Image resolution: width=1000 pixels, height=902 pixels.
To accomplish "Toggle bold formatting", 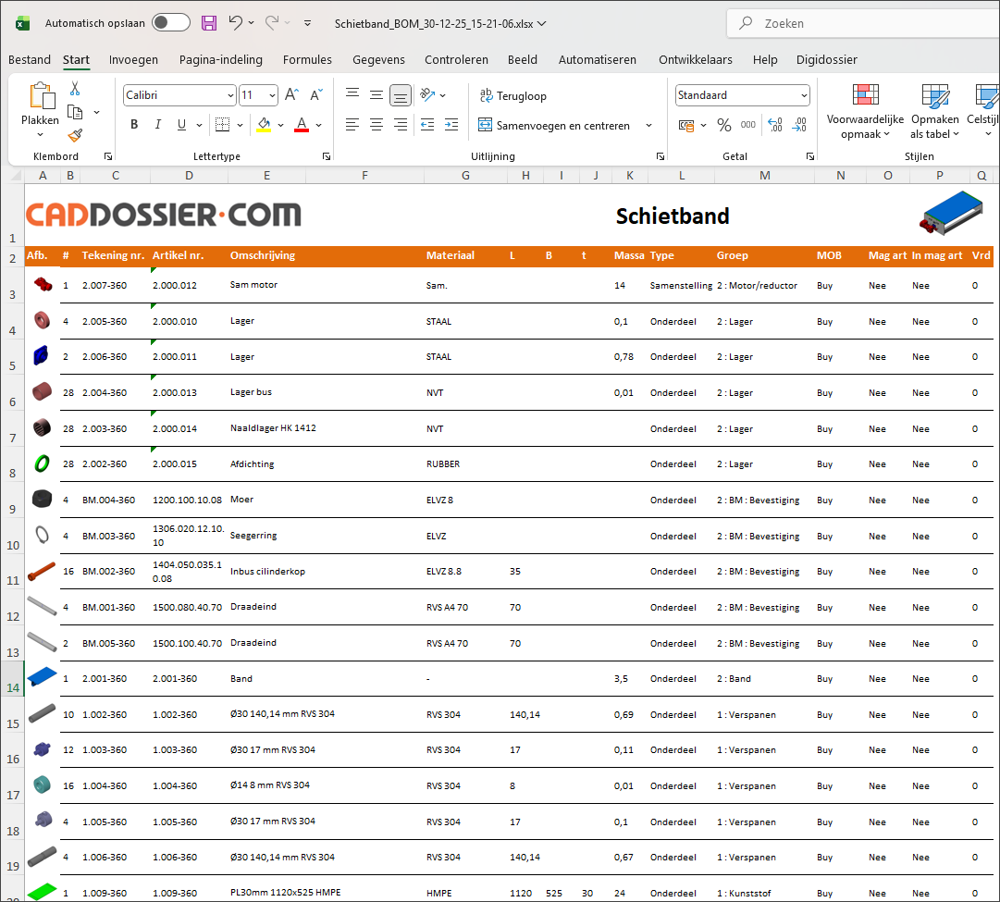I will 134,125.
